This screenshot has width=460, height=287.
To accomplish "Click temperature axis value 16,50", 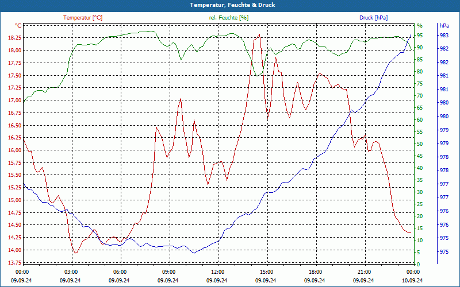I will click(x=15, y=125).
